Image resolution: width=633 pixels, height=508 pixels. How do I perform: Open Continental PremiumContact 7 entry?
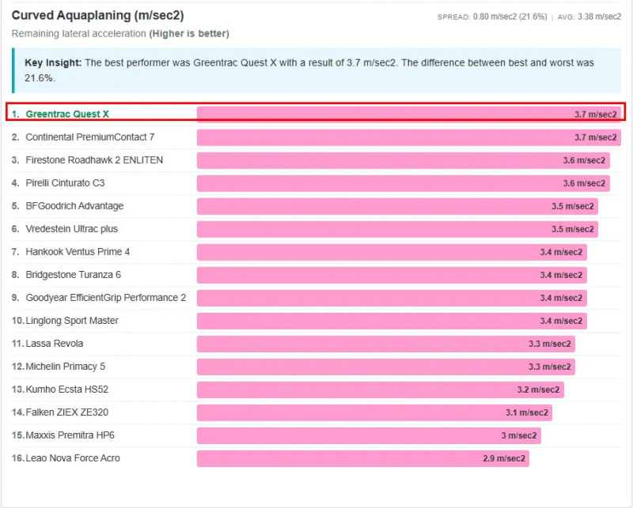(x=89, y=137)
